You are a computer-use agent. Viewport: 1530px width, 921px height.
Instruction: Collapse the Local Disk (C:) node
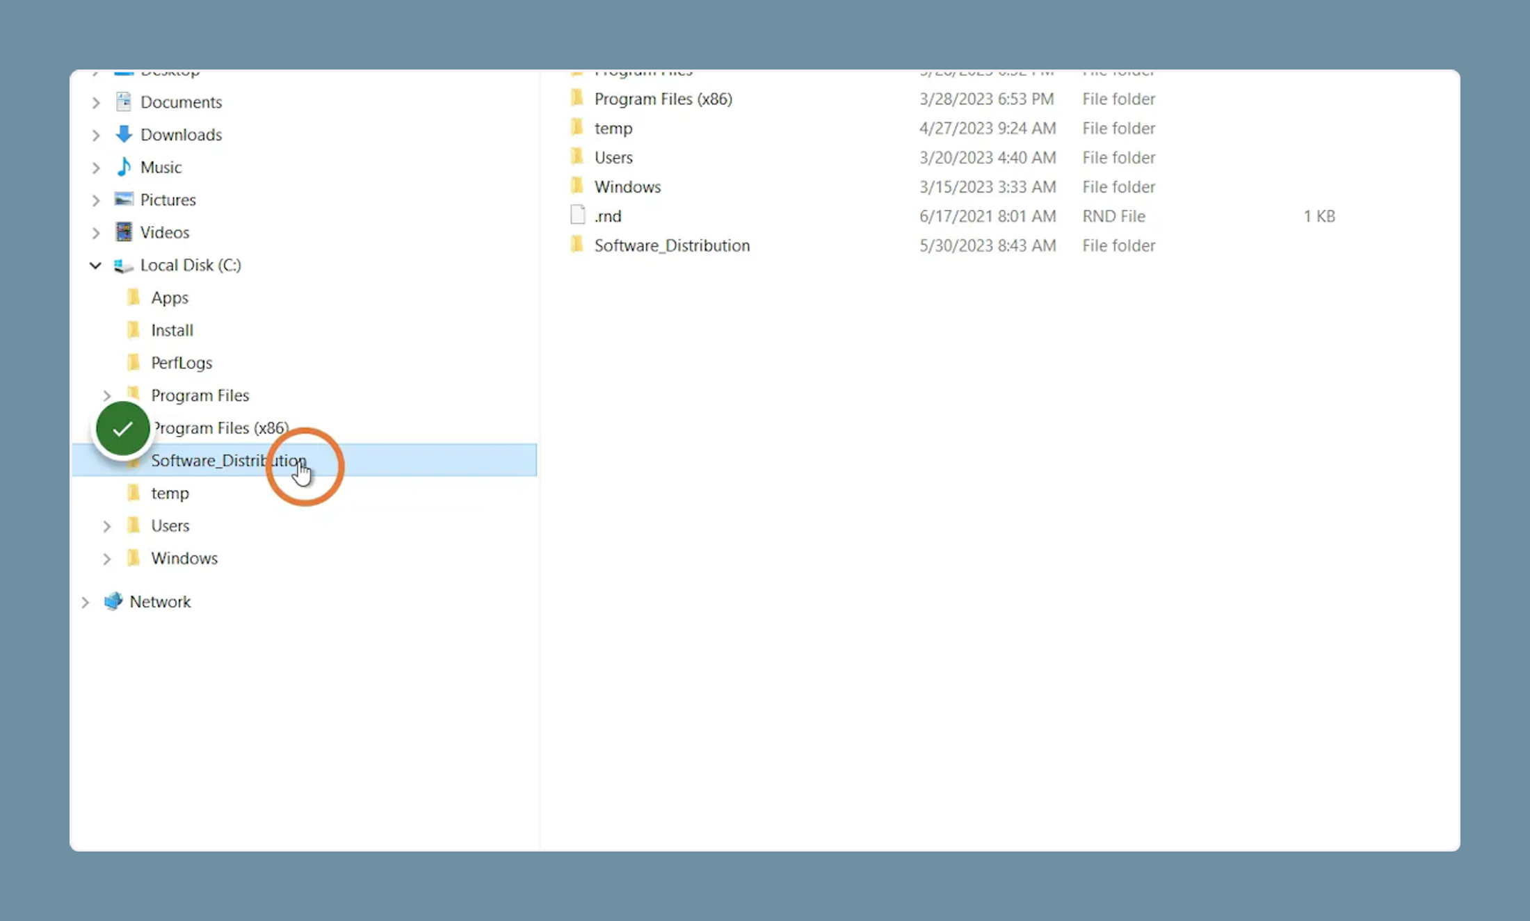tap(95, 266)
